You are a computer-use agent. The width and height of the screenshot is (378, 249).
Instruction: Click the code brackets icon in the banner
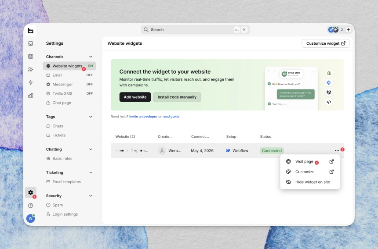click(329, 102)
